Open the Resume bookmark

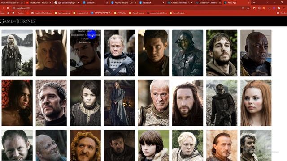(x=18, y=13)
